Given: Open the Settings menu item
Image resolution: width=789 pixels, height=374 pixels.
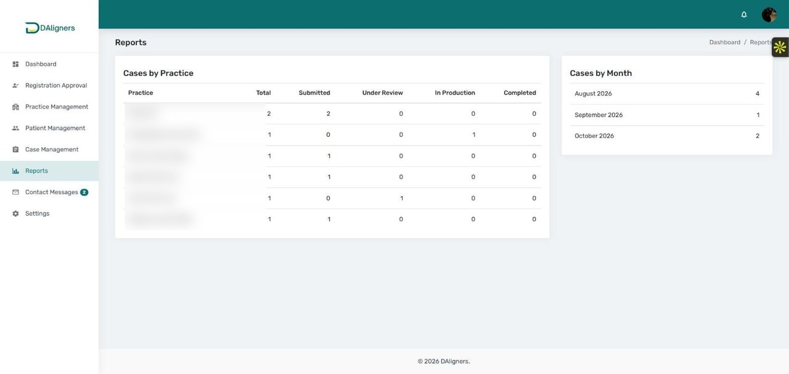Looking at the screenshot, I should point(49,214).
